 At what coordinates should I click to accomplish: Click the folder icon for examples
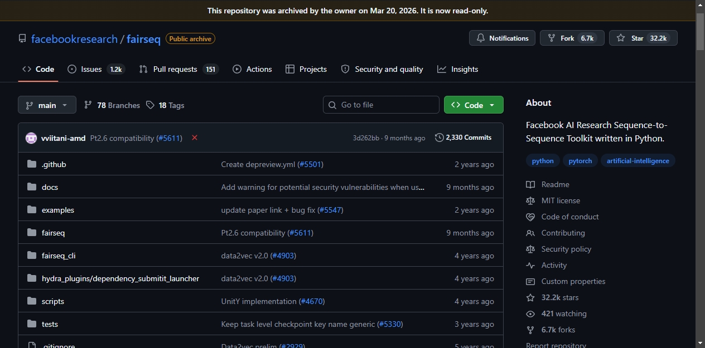pos(31,210)
